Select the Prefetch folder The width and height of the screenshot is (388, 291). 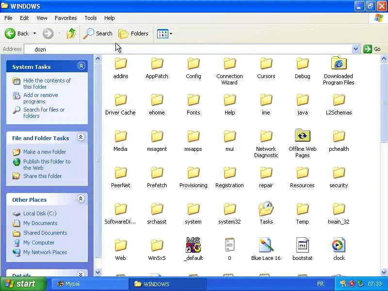157,178
